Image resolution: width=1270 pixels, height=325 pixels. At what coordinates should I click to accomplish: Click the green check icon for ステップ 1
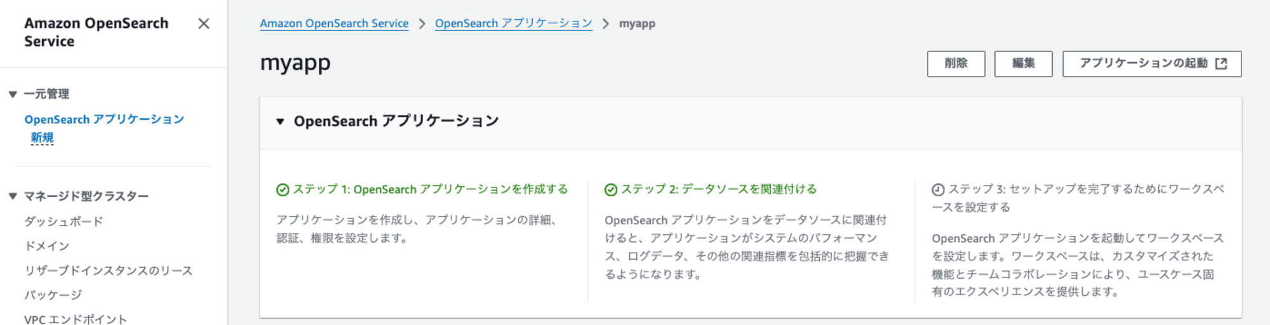[283, 189]
